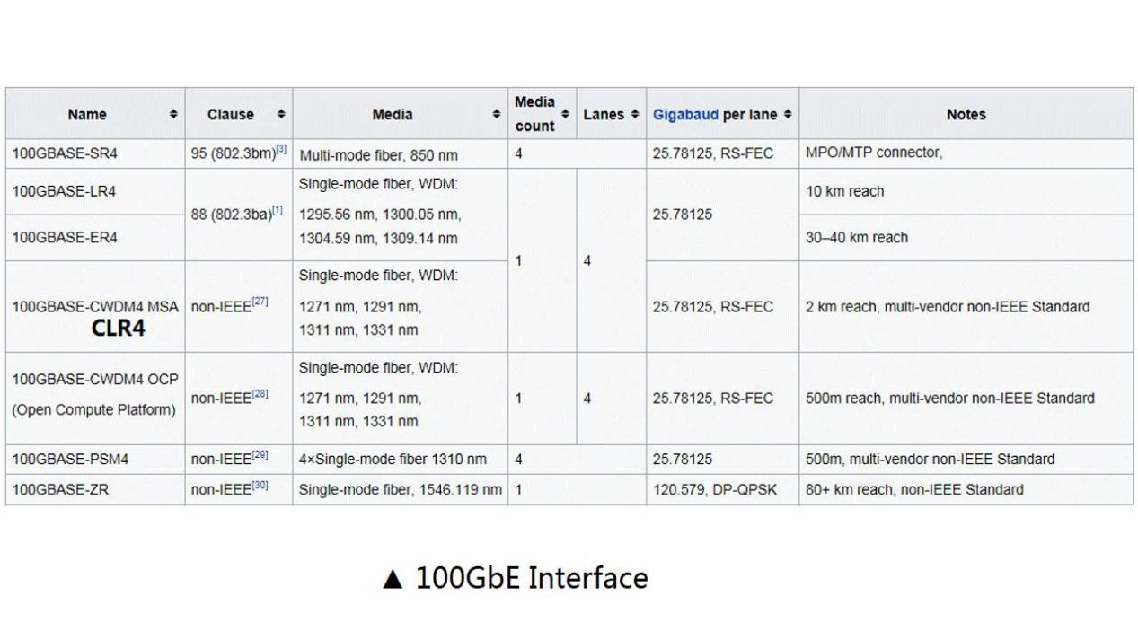Sort by Media count column arrows

click(x=565, y=115)
